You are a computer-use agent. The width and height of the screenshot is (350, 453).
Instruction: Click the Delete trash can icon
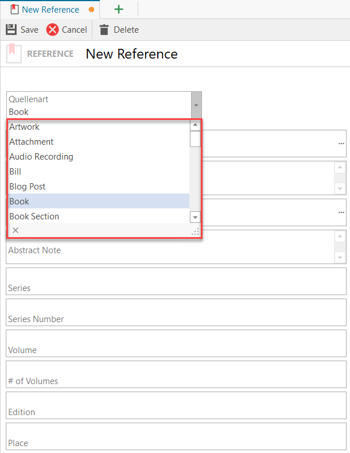(104, 30)
